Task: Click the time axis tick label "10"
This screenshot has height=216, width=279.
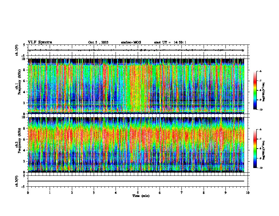Action: tap(248, 193)
